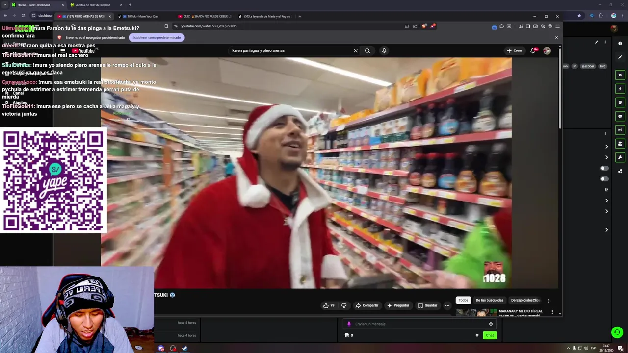The image size is (628, 353).
Task: Open the MAKANAKY ME DIO el REAL video thumbnail
Action: [476, 313]
